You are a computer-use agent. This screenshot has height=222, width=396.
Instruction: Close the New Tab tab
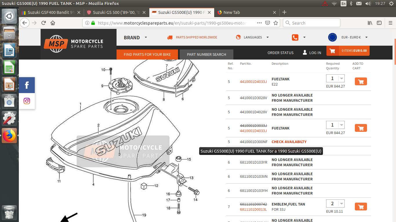[275, 12]
